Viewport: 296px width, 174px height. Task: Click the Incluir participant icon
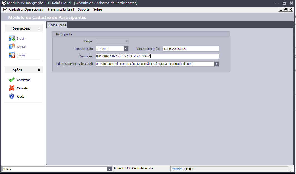coord(11,38)
